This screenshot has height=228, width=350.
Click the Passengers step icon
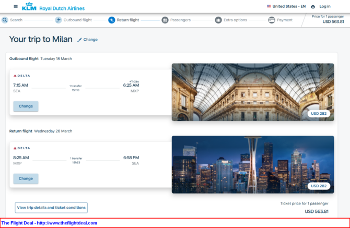click(x=165, y=20)
